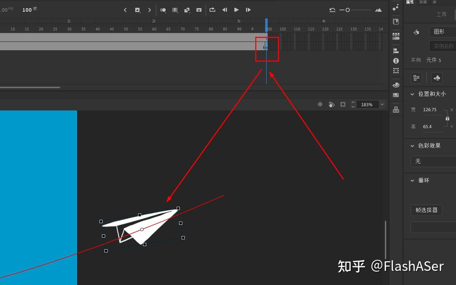Image resolution: width=456 pixels, height=285 pixels.
Task: Open the Transform panel icon
Action: coord(396,71)
